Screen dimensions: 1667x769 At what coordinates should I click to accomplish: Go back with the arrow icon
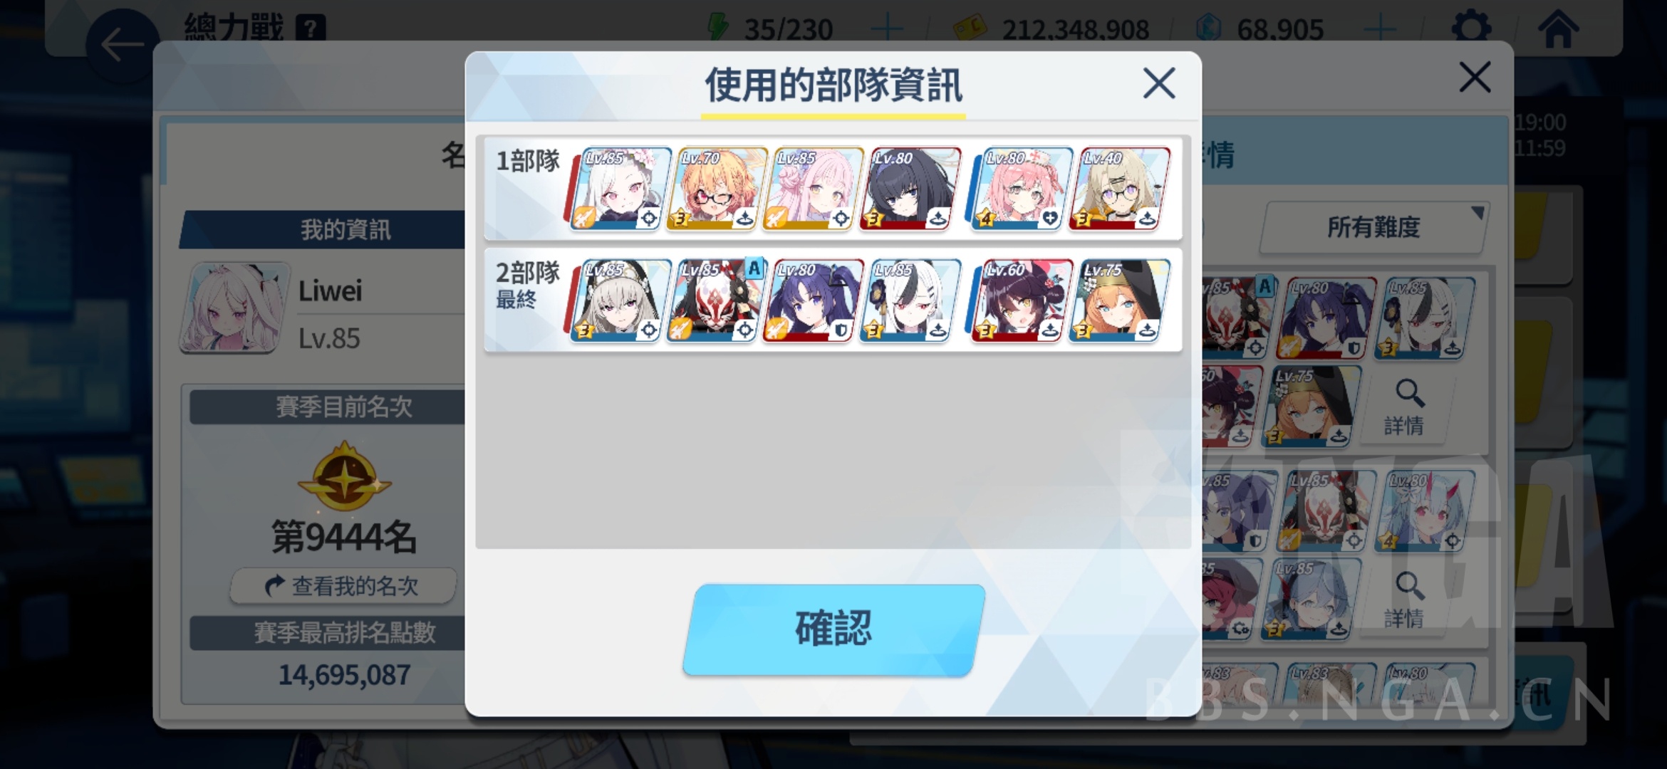[123, 45]
